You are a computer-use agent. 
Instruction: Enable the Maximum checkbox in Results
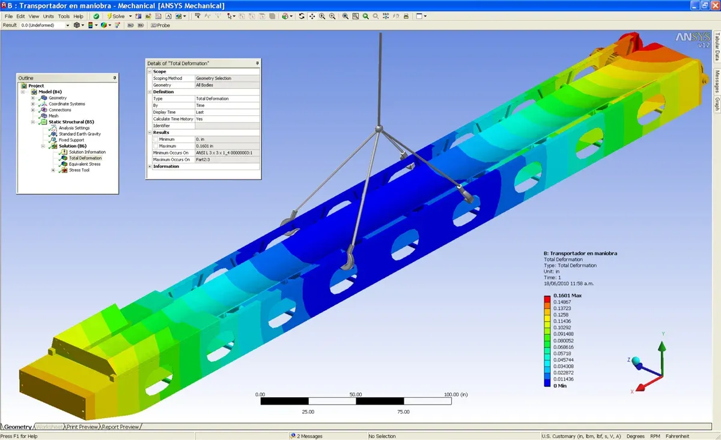(156, 146)
